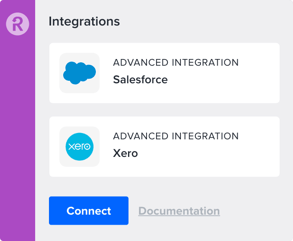
Task: Click 'ADVANCED INTEGRATION' label above Xero
Action: pos(176,136)
